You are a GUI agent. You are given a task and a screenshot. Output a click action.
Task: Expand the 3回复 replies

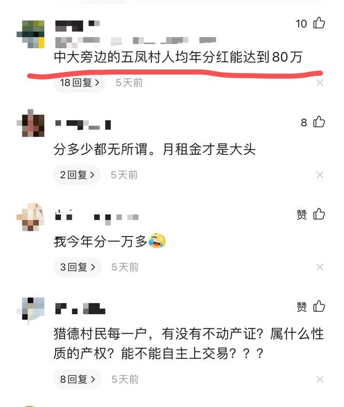77,267
